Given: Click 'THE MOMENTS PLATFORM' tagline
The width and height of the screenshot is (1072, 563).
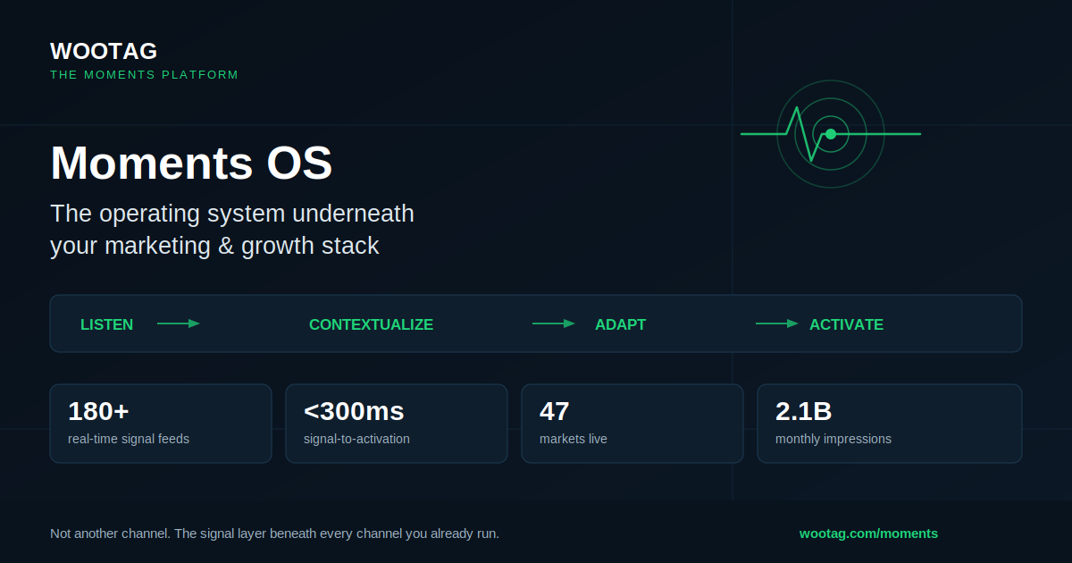Looking at the screenshot, I should click(x=145, y=75).
